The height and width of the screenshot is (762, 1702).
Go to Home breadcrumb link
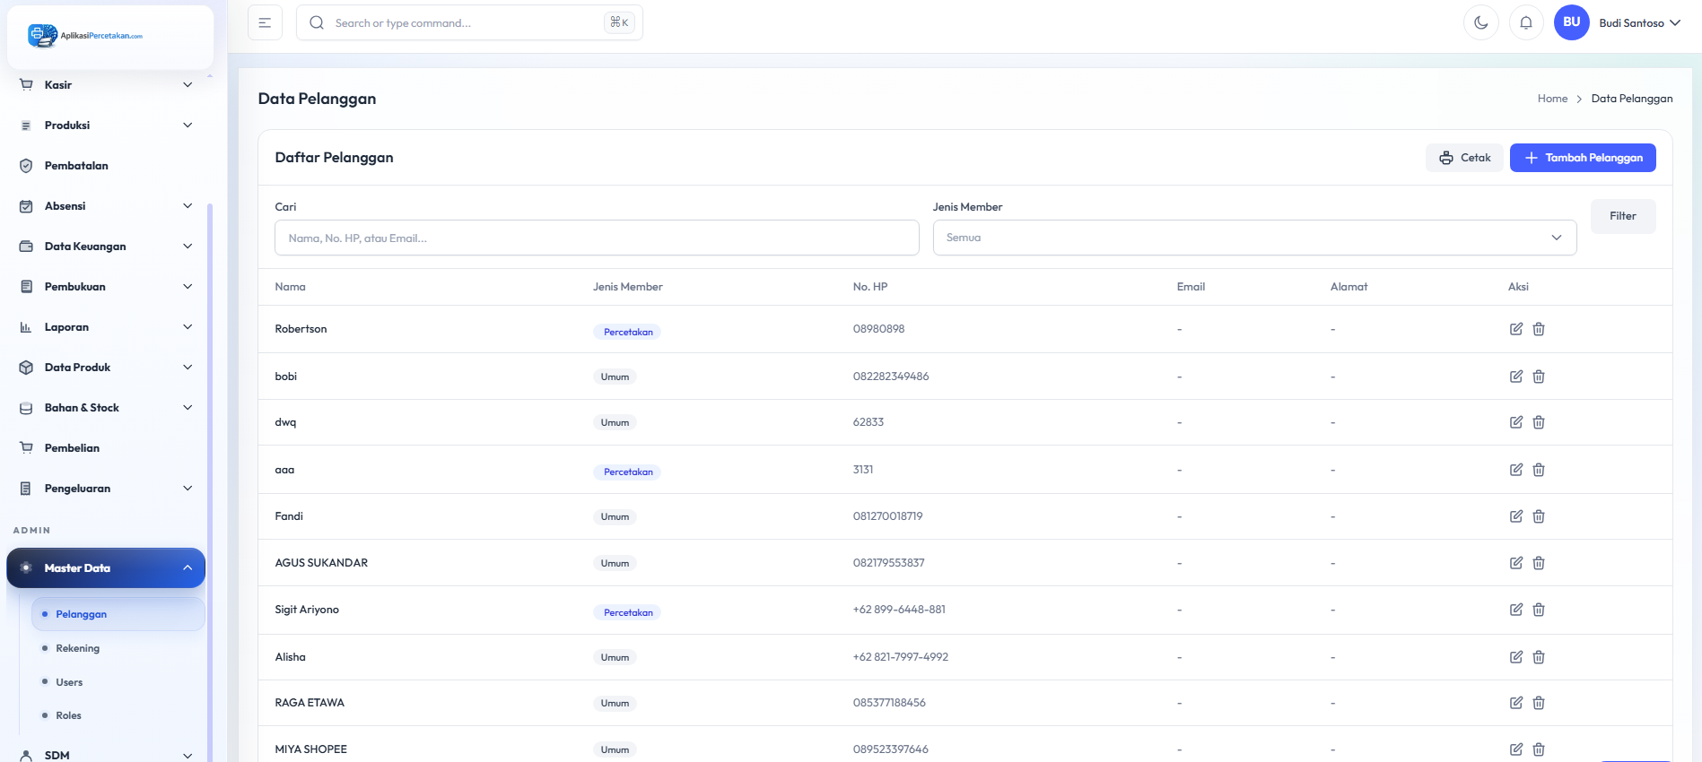(1552, 99)
